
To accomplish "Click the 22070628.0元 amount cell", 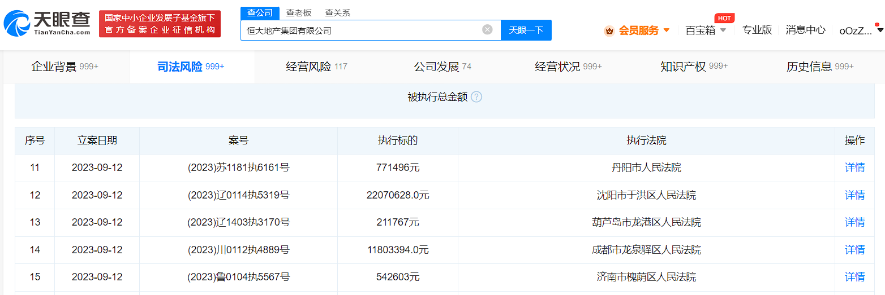I will [x=398, y=195].
